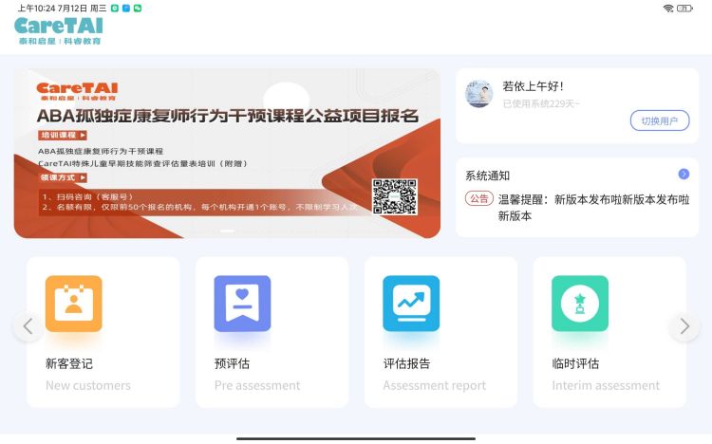Tap the 培训课程 tag on banner
The height and width of the screenshot is (444, 712).
[63, 136]
